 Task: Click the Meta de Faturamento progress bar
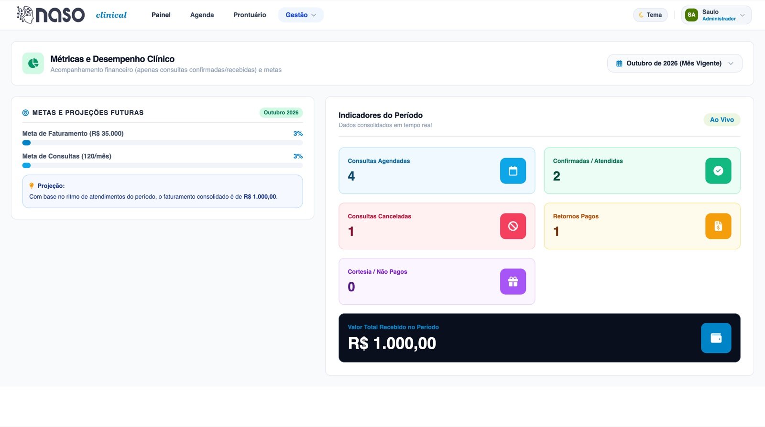coord(163,143)
